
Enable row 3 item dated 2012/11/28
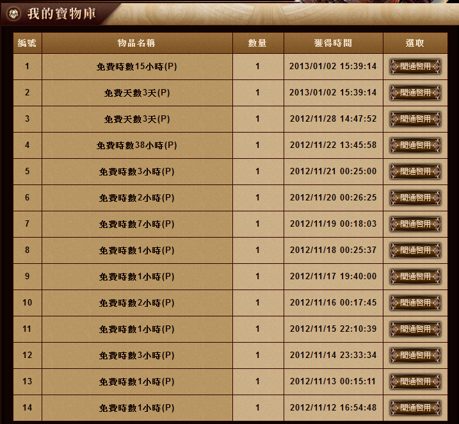point(415,118)
